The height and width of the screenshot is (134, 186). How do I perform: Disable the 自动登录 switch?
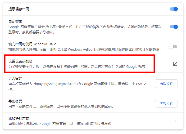[x=174, y=27]
